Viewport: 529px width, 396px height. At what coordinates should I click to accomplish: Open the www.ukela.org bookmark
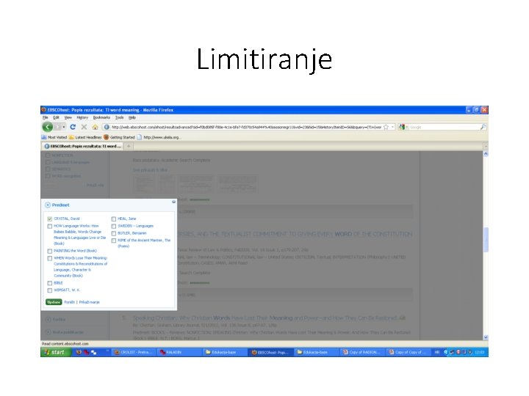click(x=159, y=137)
